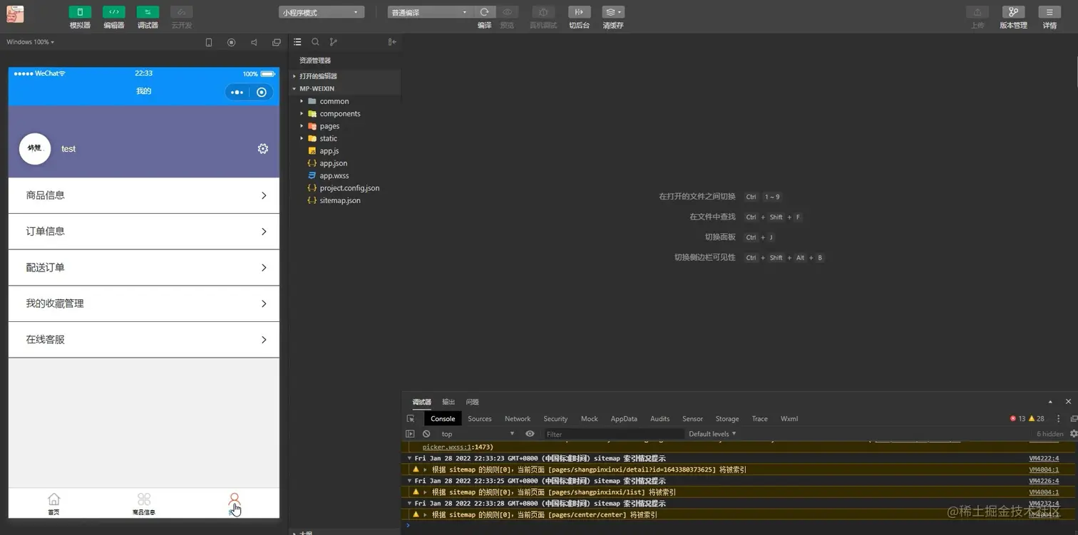This screenshot has width=1078, height=535.
Task: Open the Default levels dropdown
Action: click(x=712, y=434)
